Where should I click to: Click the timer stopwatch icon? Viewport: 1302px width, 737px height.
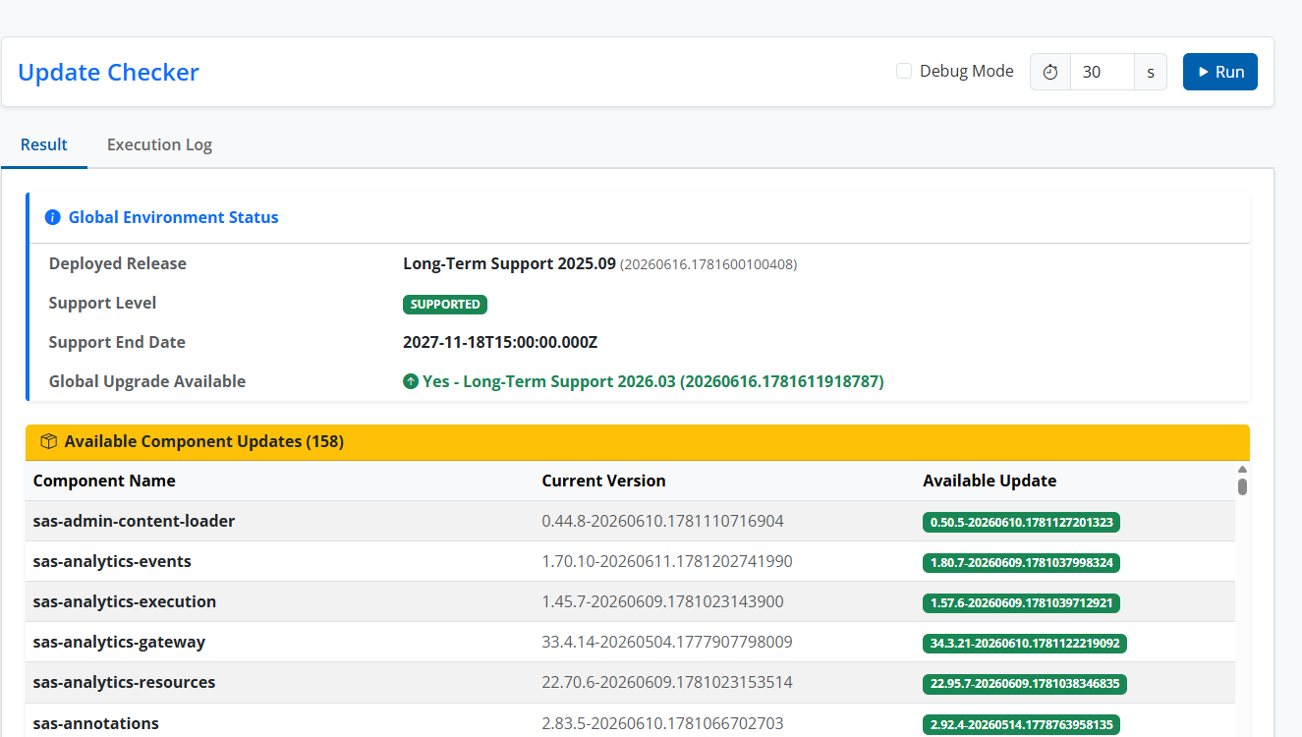coord(1050,72)
